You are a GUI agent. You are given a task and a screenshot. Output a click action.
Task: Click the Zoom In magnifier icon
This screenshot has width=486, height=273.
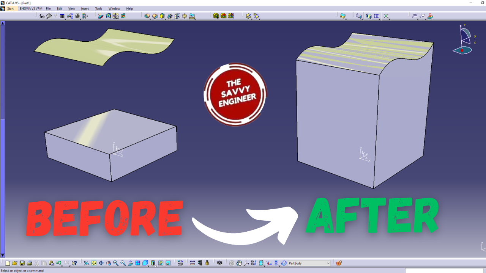[x=116, y=263]
